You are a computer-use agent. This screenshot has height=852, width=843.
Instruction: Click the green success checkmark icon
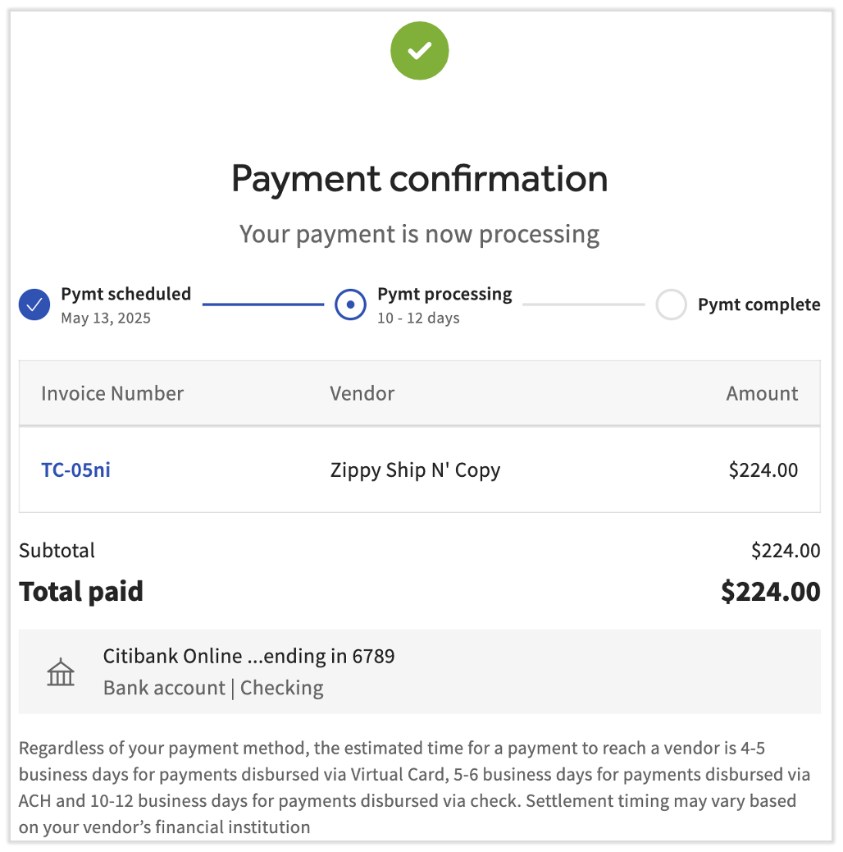coord(419,51)
